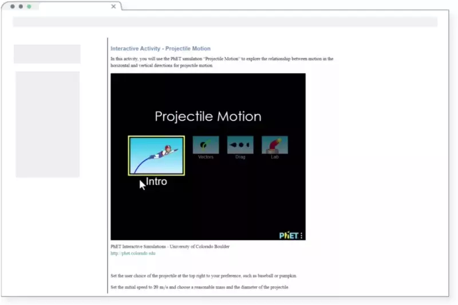The width and height of the screenshot is (458, 305).
Task: Select the Lab cannon screen icon
Action: point(275,145)
